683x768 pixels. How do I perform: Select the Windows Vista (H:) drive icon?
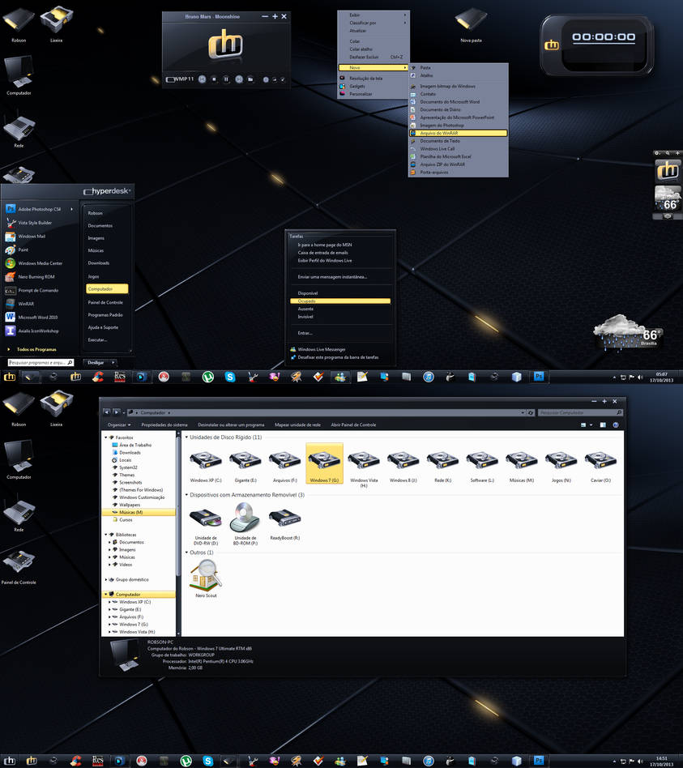pos(364,467)
